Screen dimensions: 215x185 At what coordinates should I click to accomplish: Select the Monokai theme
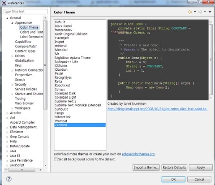(61, 50)
